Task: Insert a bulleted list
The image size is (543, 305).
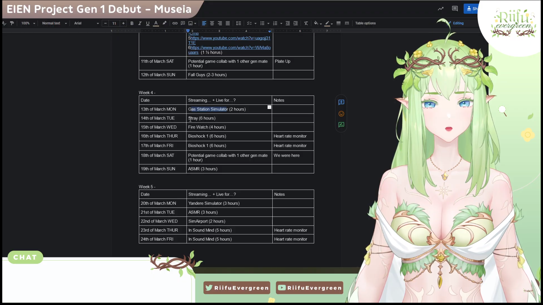Action: (x=262, y=23)
